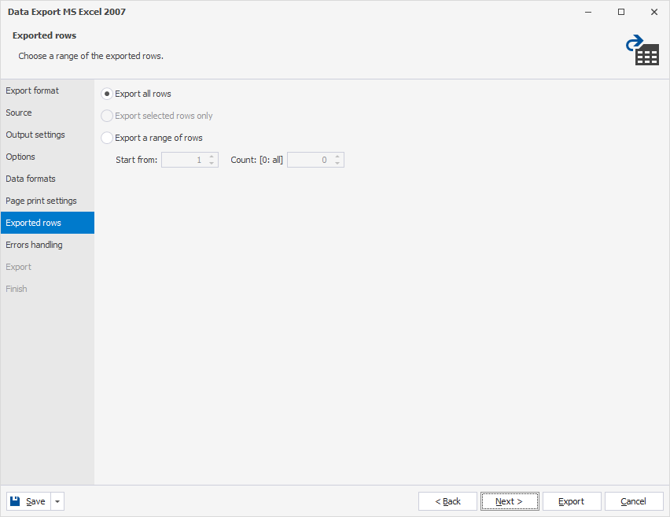The width and height of the screenshot is (670, 517).
Task: Go to Page print settings
Action: click(47, 201)
